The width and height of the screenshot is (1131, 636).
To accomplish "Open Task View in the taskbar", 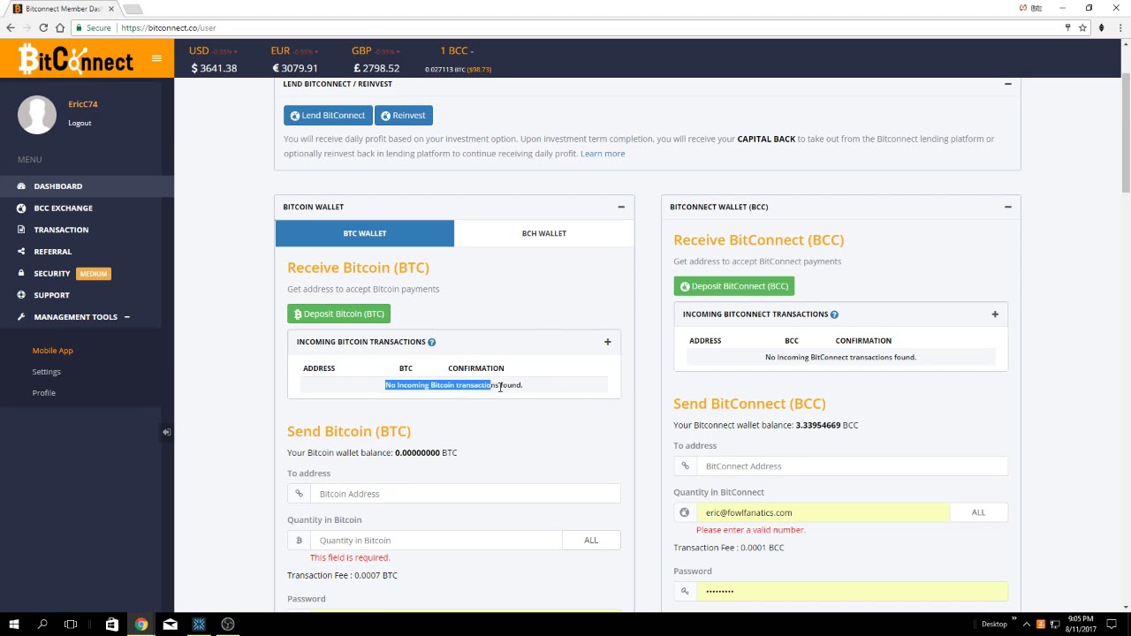I will 71,625.
